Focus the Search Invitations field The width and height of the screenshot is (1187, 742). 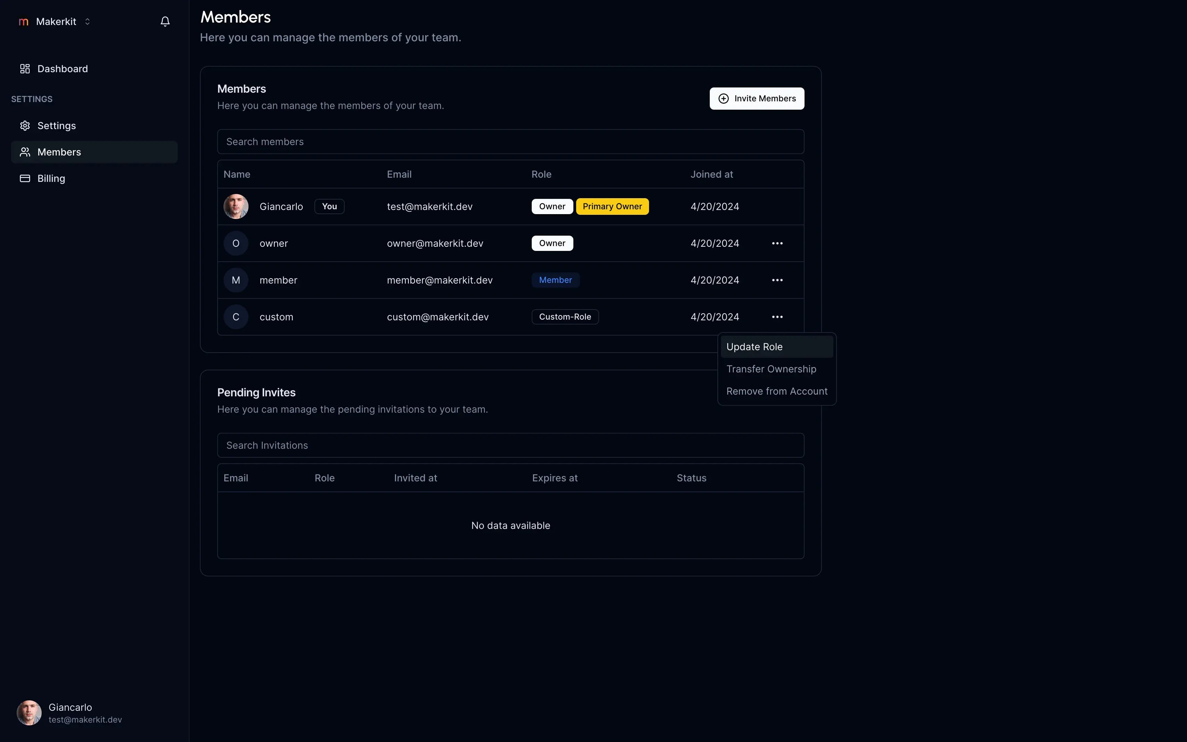tap(510, 446)
